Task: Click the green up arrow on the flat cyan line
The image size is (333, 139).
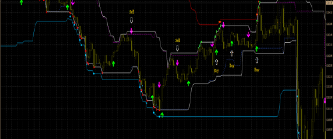Action: 162,115
